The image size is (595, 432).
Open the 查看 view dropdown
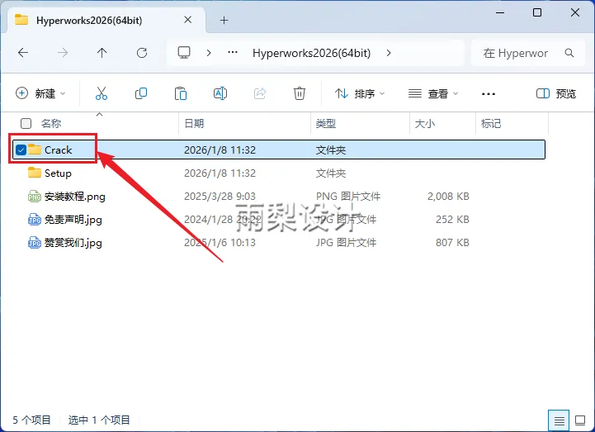click(x=433, y=93)
